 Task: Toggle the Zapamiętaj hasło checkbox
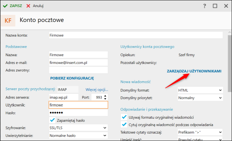[x=52, y=120]
